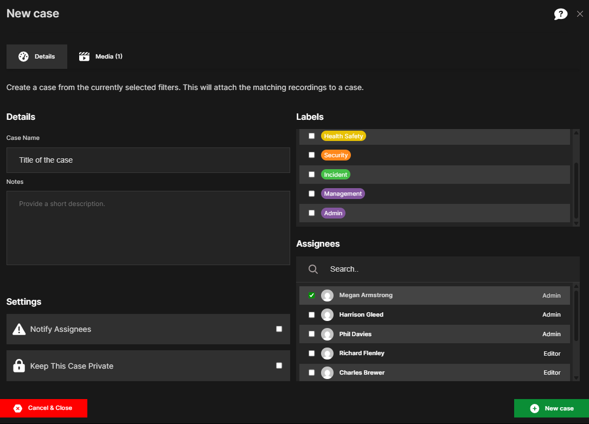Click the Health Safety yellow label tag
The height and width of the screenshot is (424, 589).
point(343,136)
